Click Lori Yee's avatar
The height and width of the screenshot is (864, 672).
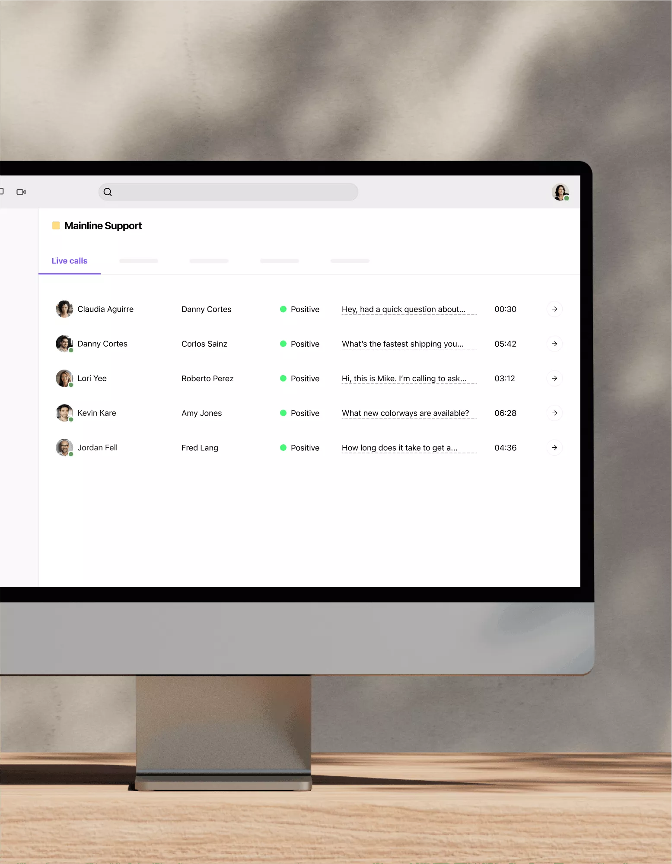tap(64, 378)
